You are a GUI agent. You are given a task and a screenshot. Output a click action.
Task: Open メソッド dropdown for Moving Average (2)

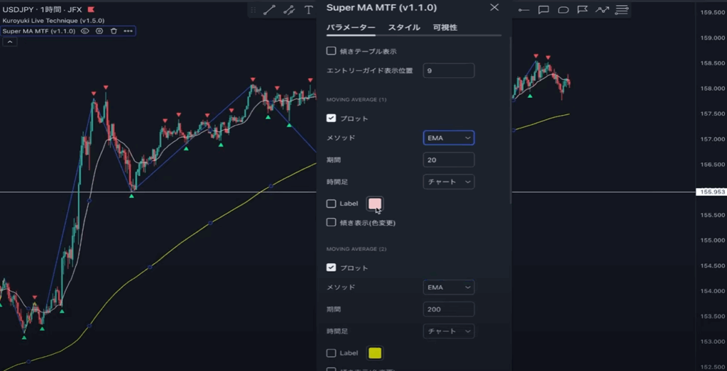click(448, 287)
